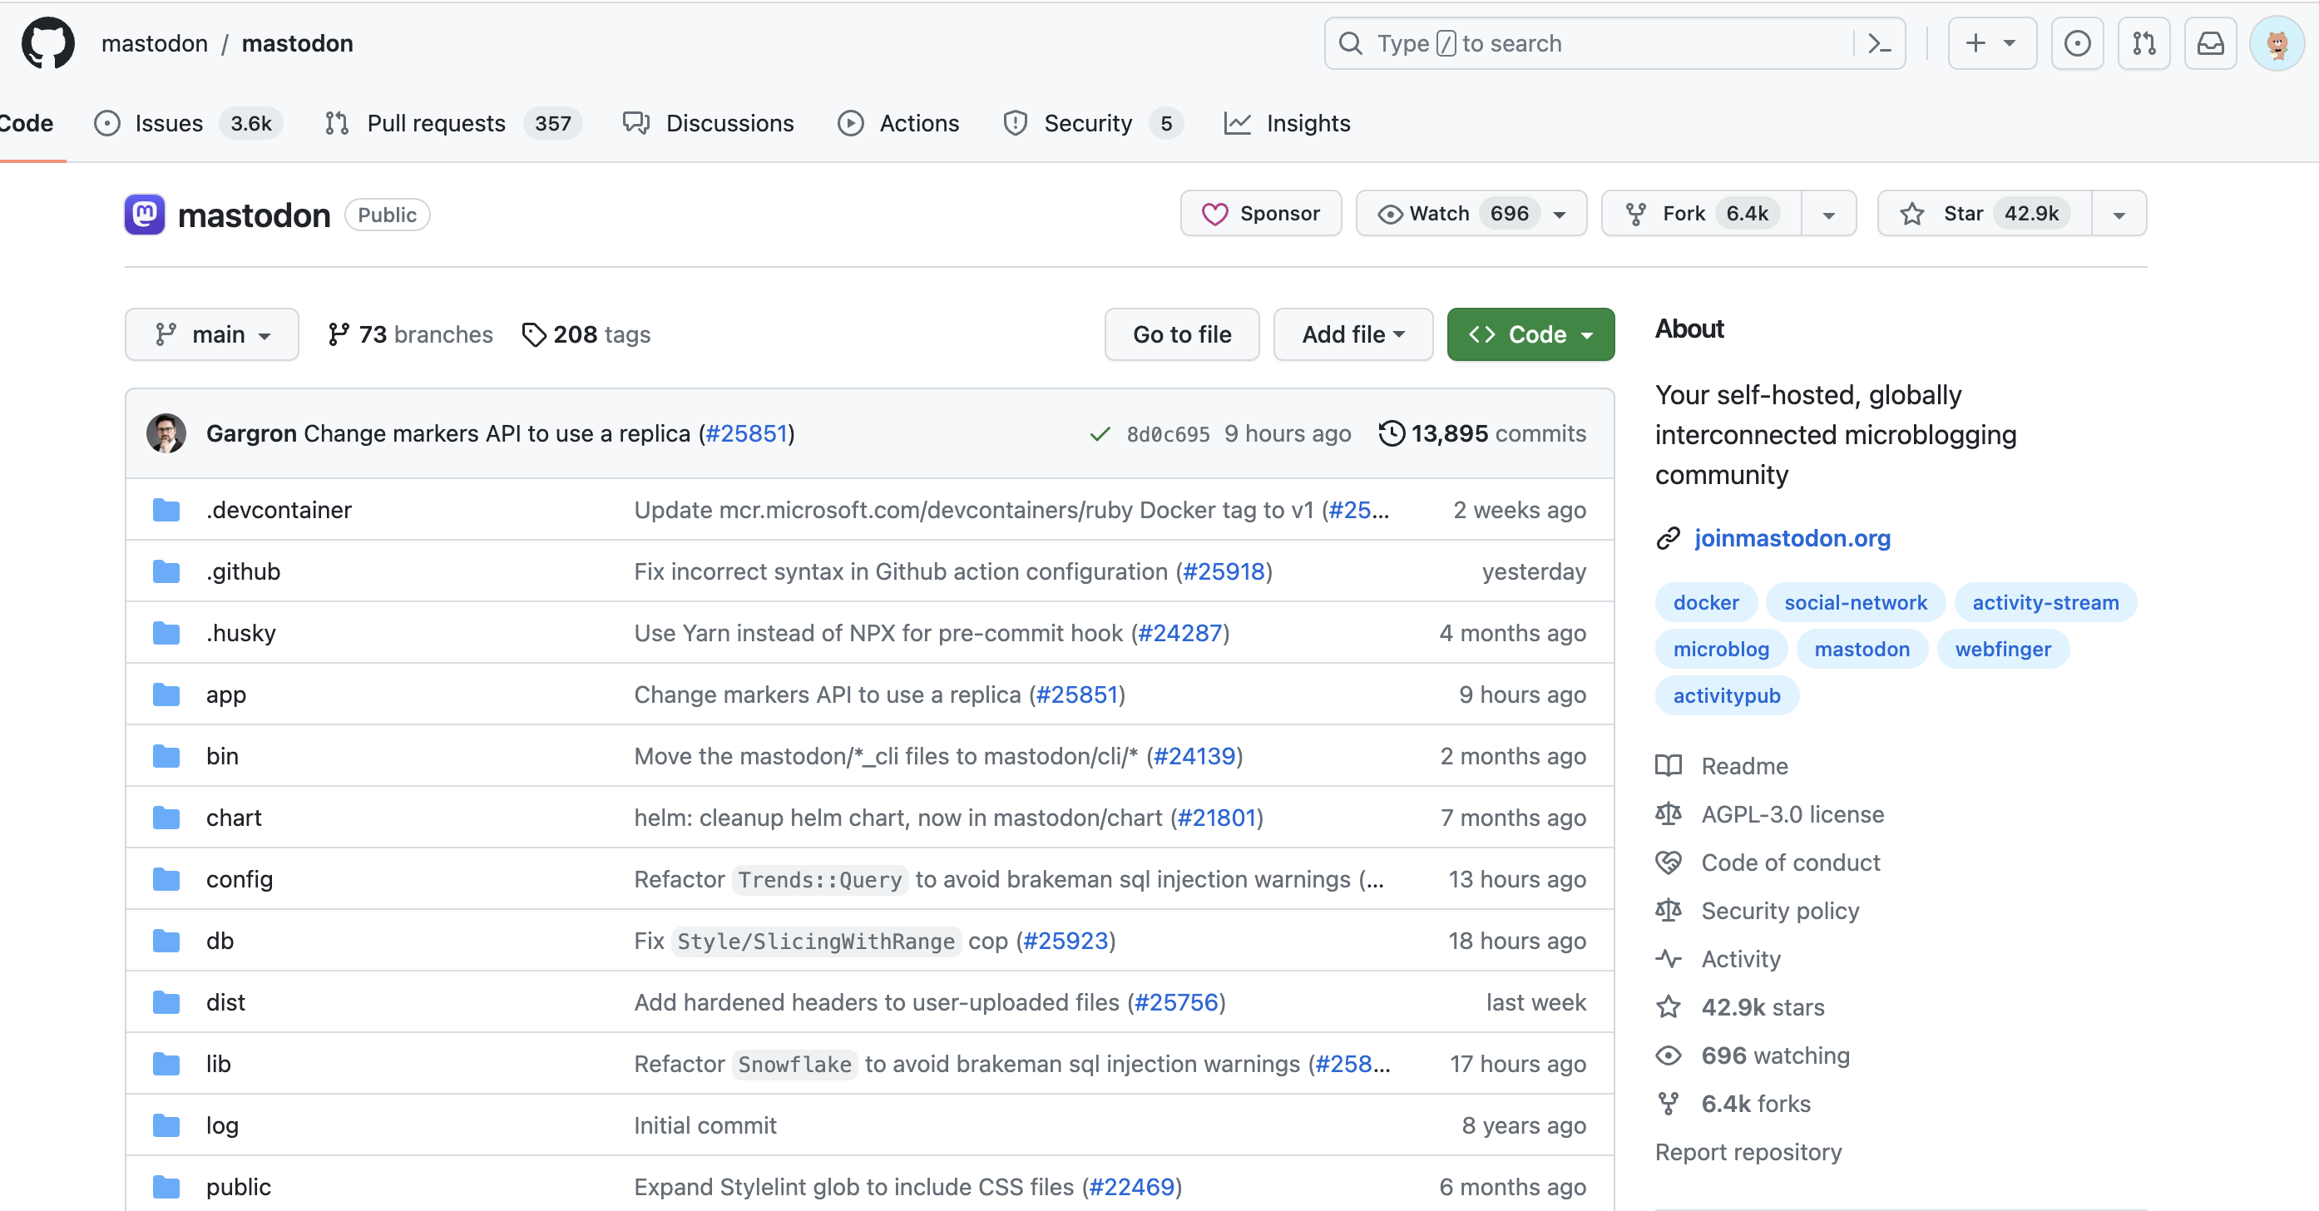Open the joinmastodon.org link

(1792, 538)
